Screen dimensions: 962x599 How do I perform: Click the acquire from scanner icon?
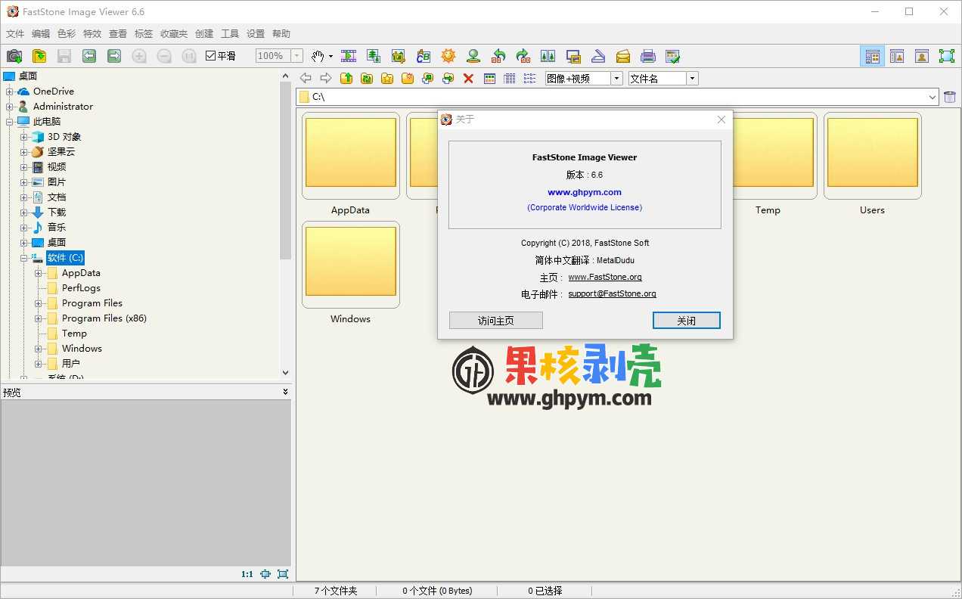coord(598,56)
